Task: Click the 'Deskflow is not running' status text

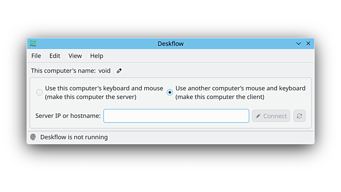Action: pyautogui.click(x=74, y=137)
